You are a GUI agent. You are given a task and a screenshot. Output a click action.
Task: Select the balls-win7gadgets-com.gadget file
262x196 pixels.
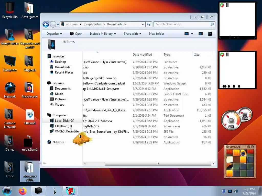pos(104,83)
